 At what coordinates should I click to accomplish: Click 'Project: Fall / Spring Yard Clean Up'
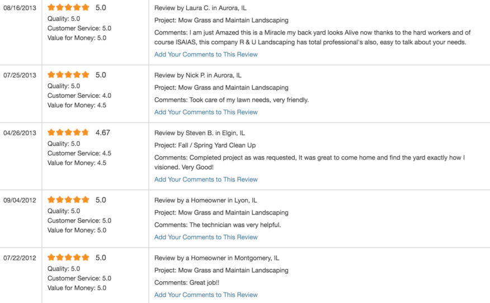205,145
